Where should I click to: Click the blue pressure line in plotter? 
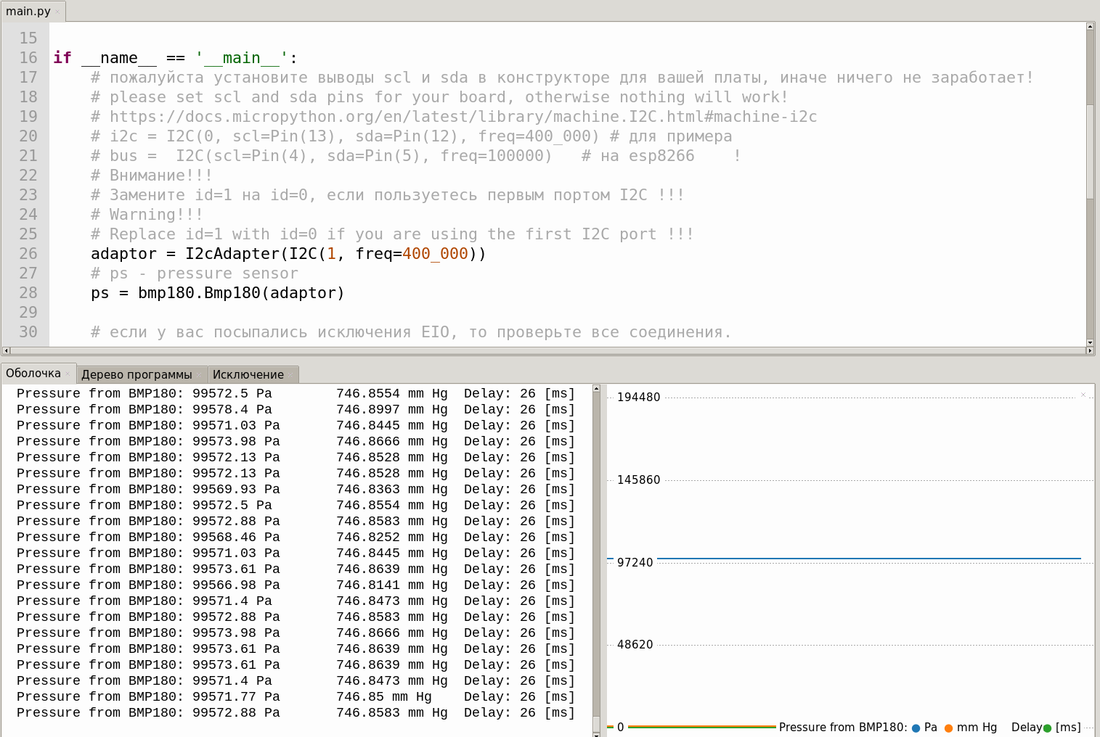[x=869, y=559]
